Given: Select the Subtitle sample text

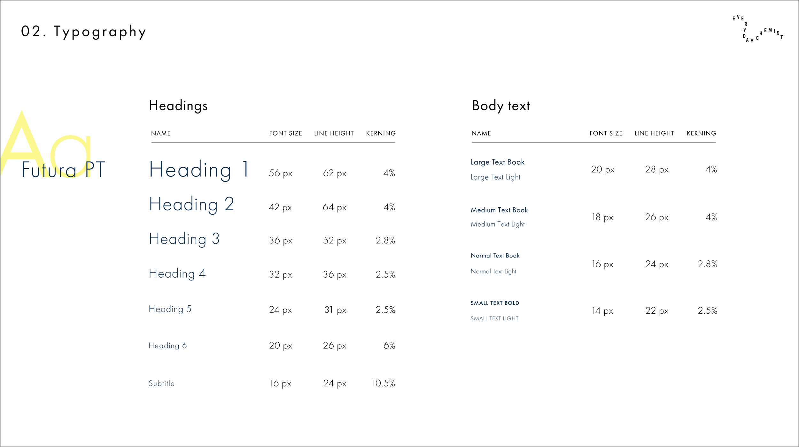Looking at the screenshot, I should point(161,383).
